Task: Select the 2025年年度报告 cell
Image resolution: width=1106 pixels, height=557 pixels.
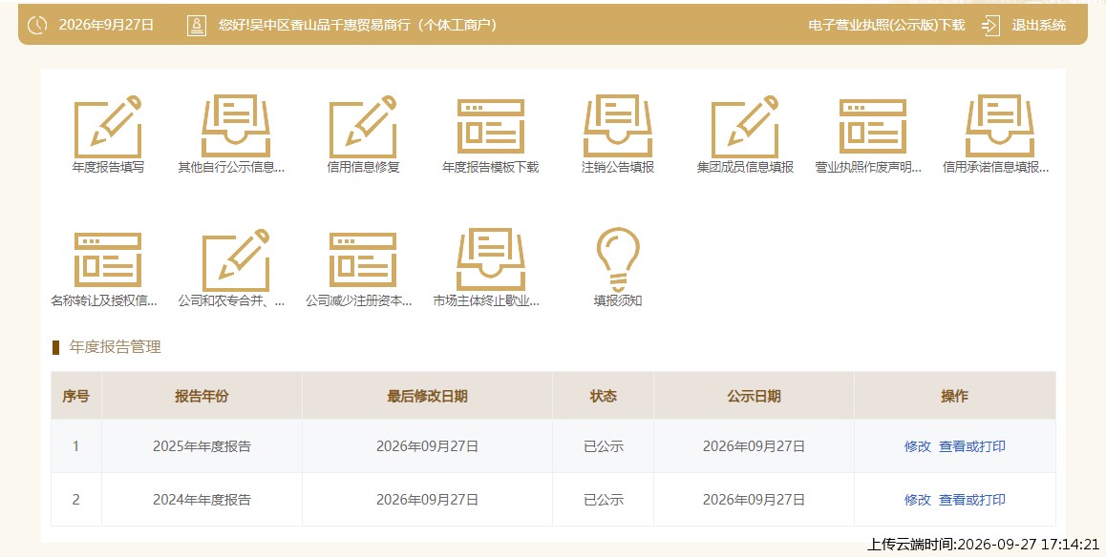Action: [202, 446]
